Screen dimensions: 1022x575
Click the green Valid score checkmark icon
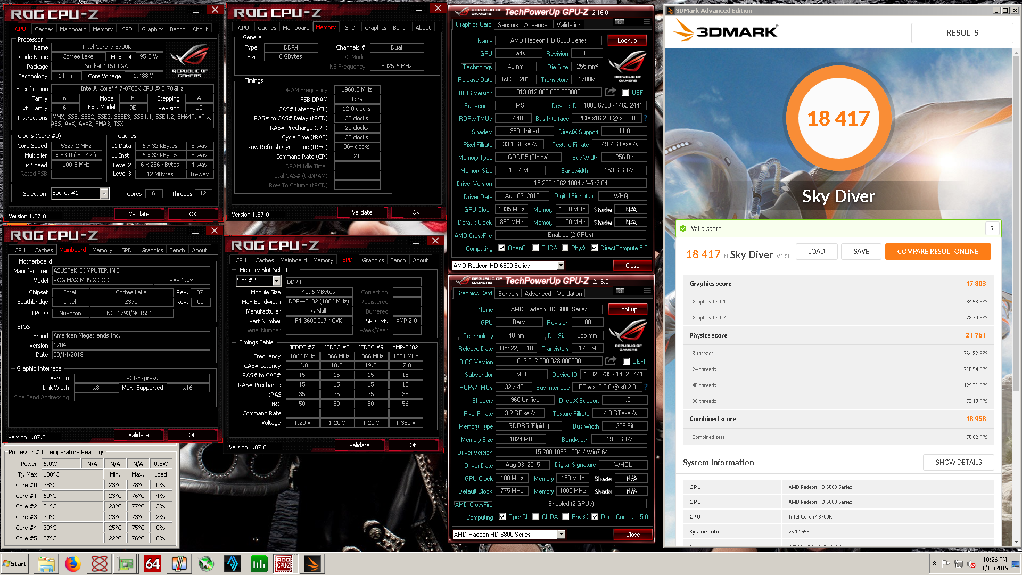point(683,228)
